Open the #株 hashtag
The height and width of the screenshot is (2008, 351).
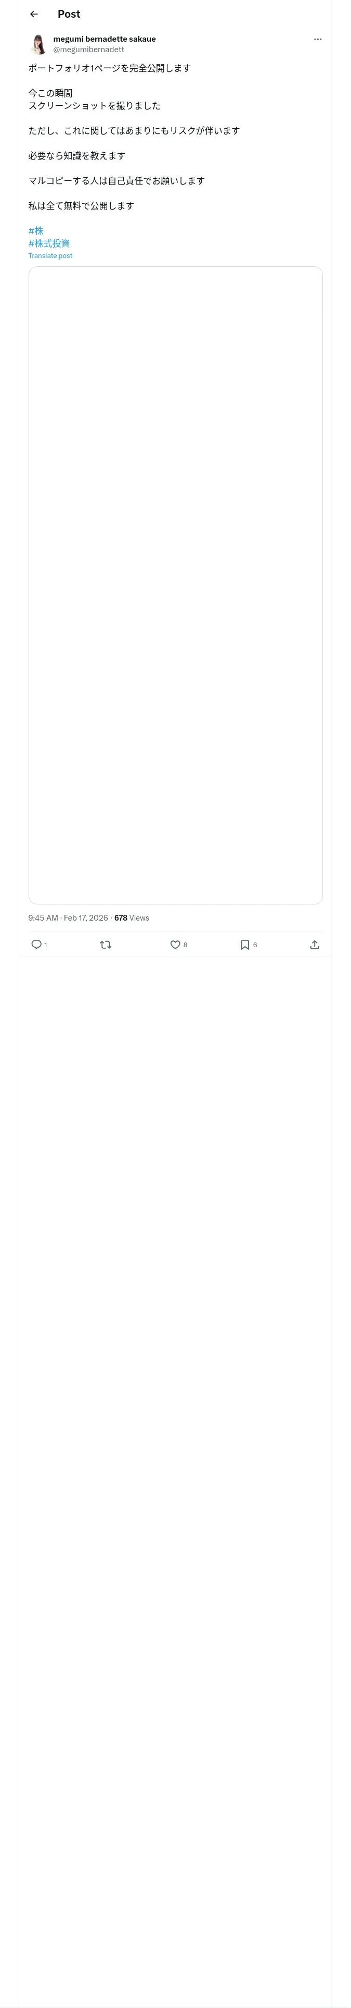click(36, 231)
